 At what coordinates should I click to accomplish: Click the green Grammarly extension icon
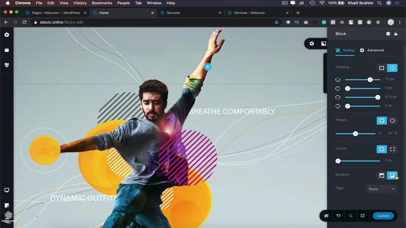click(x=324, y=22)
